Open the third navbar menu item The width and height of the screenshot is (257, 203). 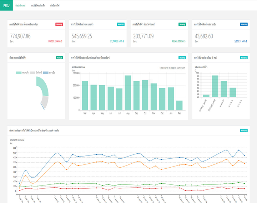pyautogui.click(x=55, y=5)
